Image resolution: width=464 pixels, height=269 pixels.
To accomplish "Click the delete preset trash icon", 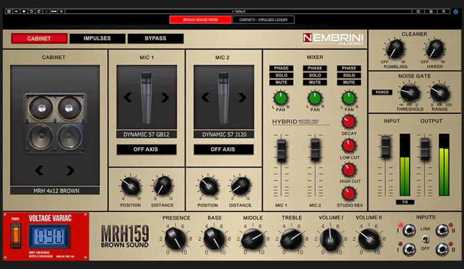I will 443,11.
